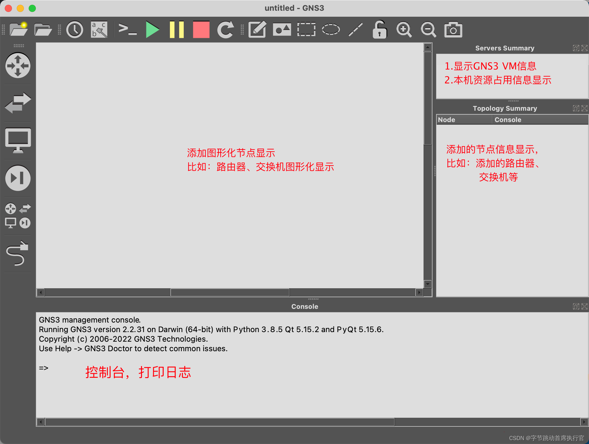Toggle show/hide interface labels
589x444 pixels.
coord(99,29)
